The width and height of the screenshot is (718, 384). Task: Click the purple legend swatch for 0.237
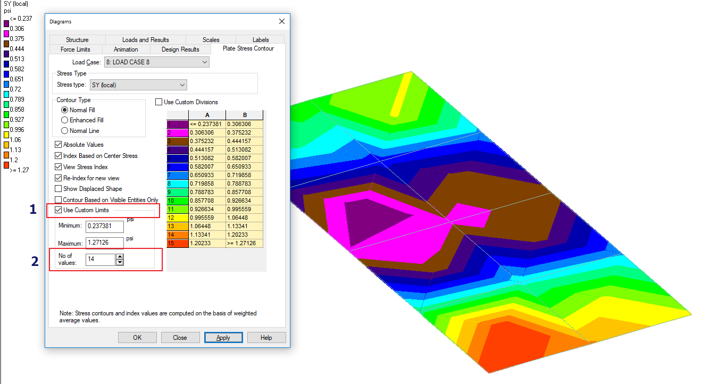[x=6, y=23]
